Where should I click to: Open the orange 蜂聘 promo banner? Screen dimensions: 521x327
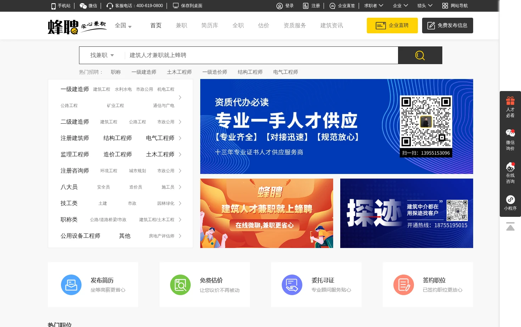(267, 213)
